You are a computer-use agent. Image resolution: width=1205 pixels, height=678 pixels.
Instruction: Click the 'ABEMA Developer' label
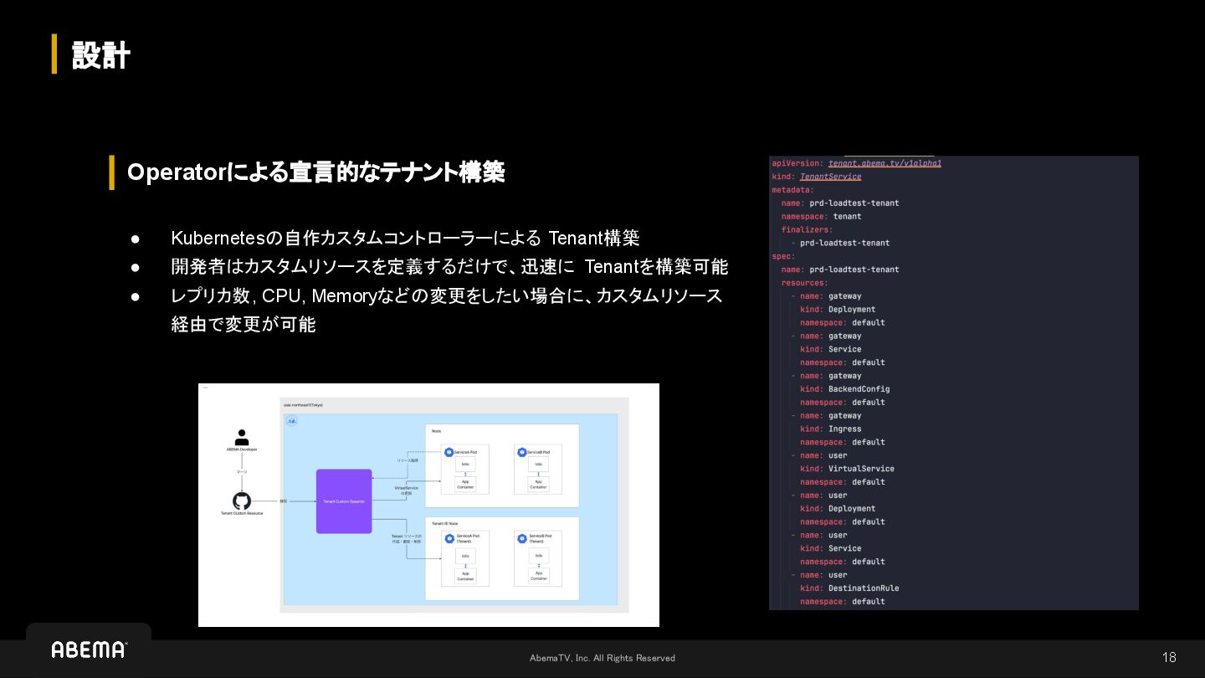point(242,449)
